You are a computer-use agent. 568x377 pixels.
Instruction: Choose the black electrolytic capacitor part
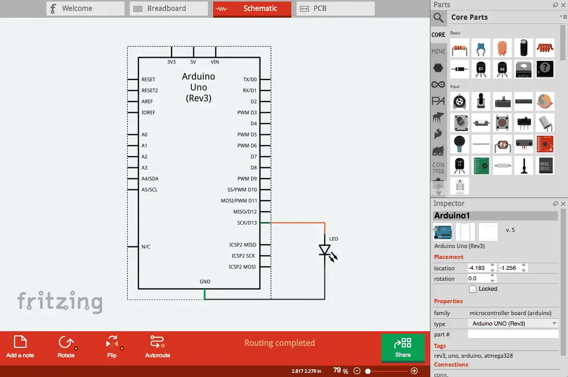(x=524, y=48)
